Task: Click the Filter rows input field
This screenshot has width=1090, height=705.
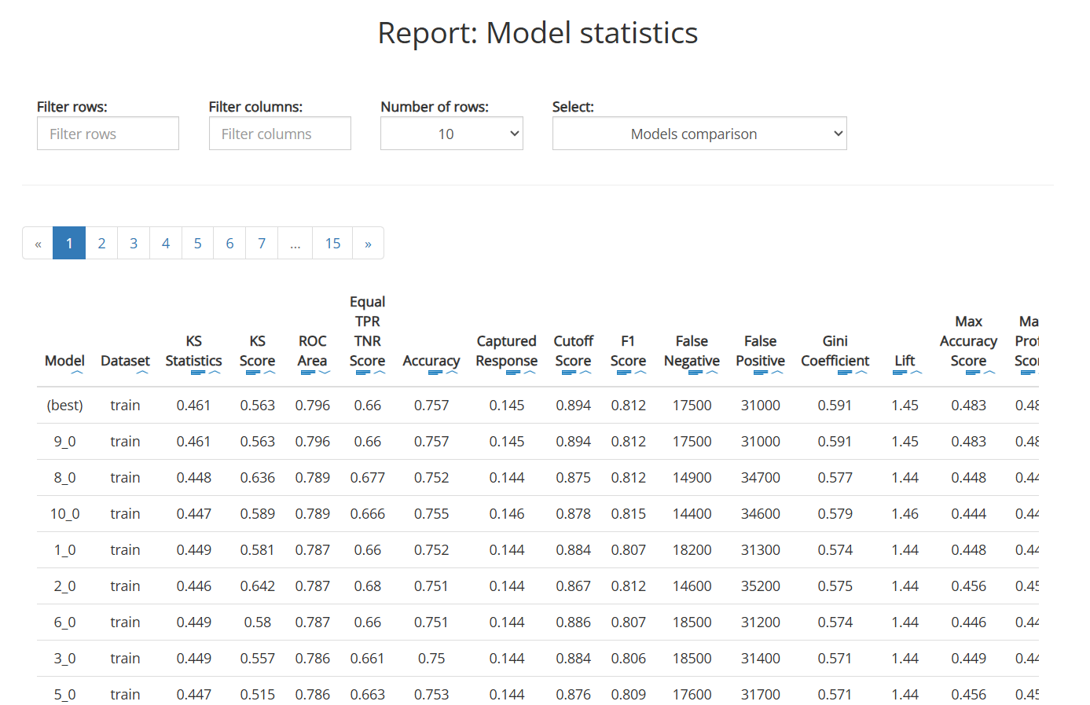Action: click(108, 134)
